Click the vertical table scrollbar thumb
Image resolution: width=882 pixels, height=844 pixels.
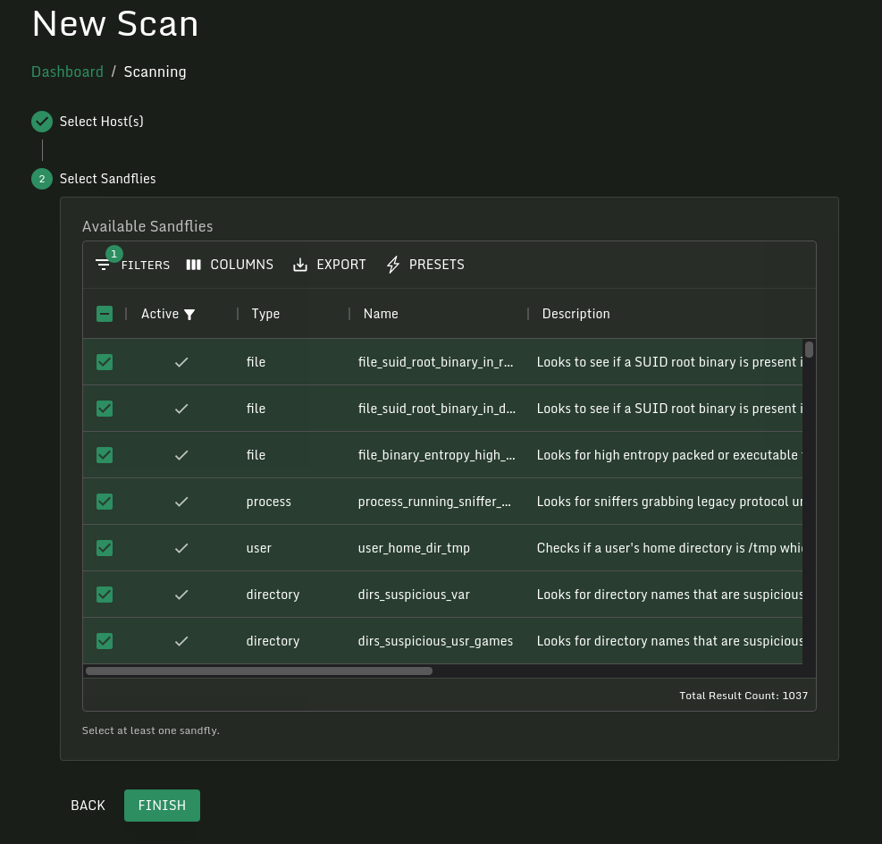[x=809, y=350]
